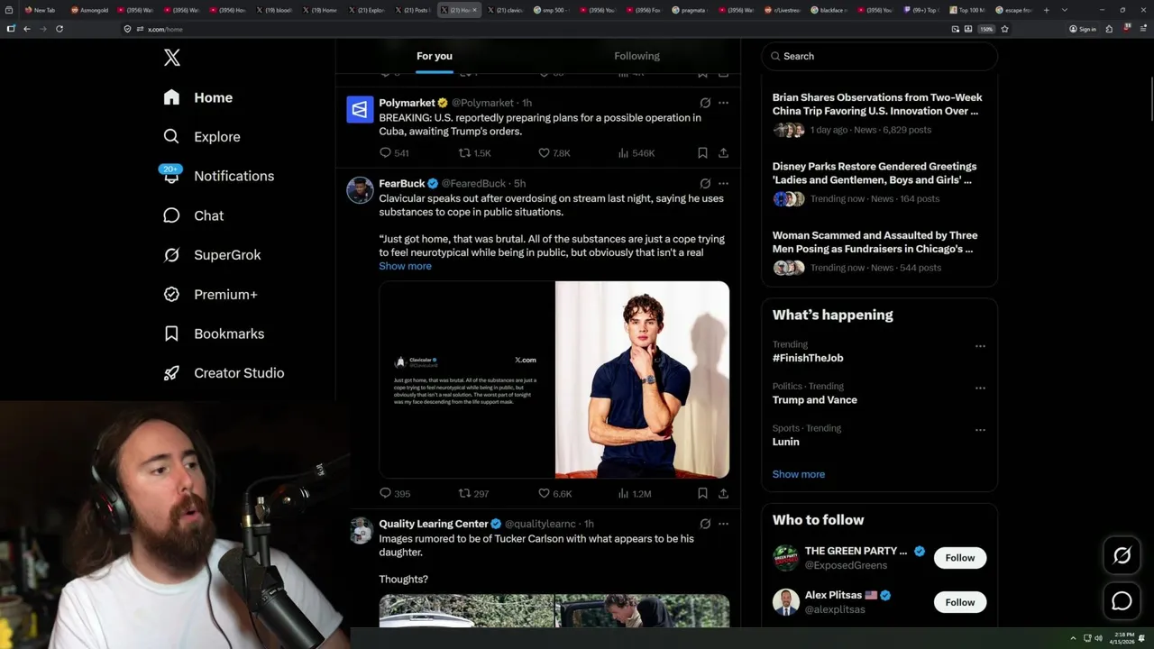Open more options on Quality Learing Center post
This screenshot has width=1154, height=649.
(x=723, y=524)
